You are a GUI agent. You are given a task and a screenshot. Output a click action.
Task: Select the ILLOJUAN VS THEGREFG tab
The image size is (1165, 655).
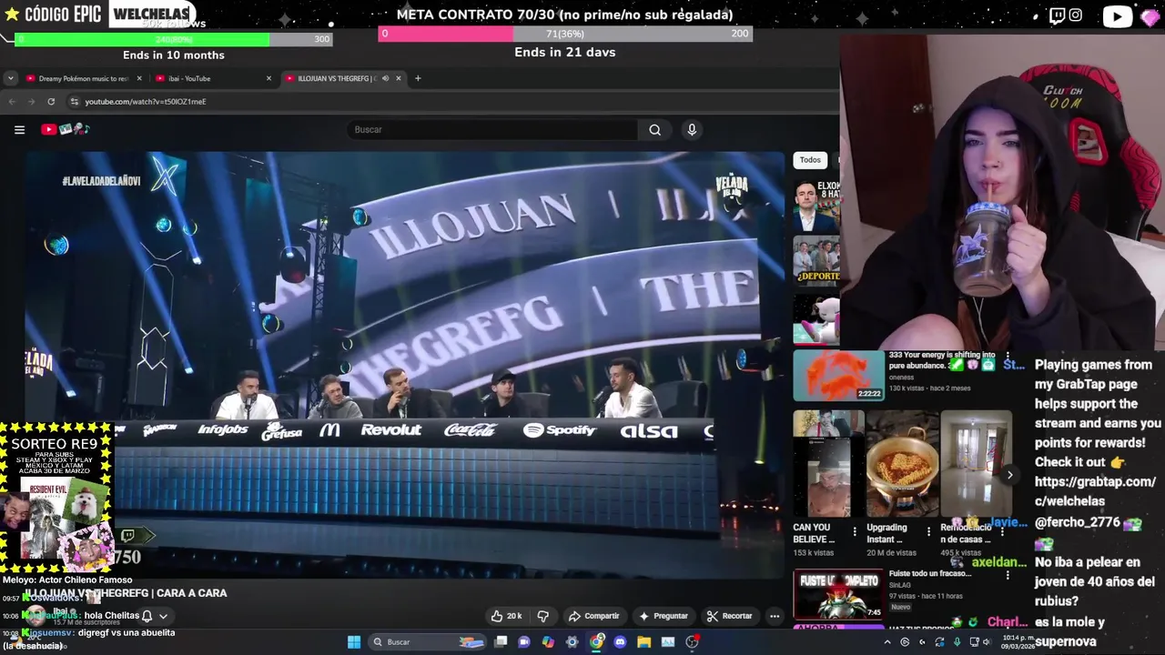coord(337,78)
